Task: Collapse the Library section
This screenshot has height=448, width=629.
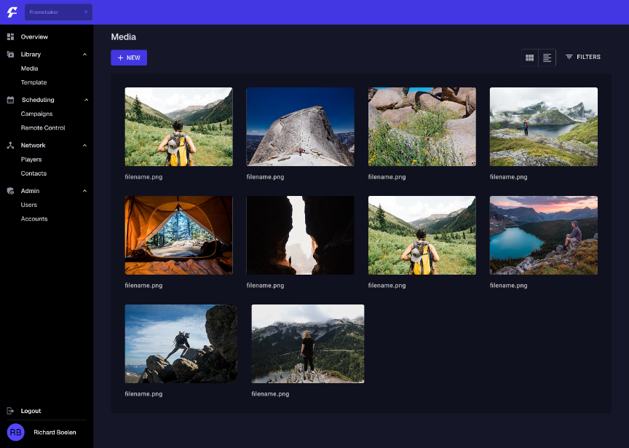Action: 86,54
